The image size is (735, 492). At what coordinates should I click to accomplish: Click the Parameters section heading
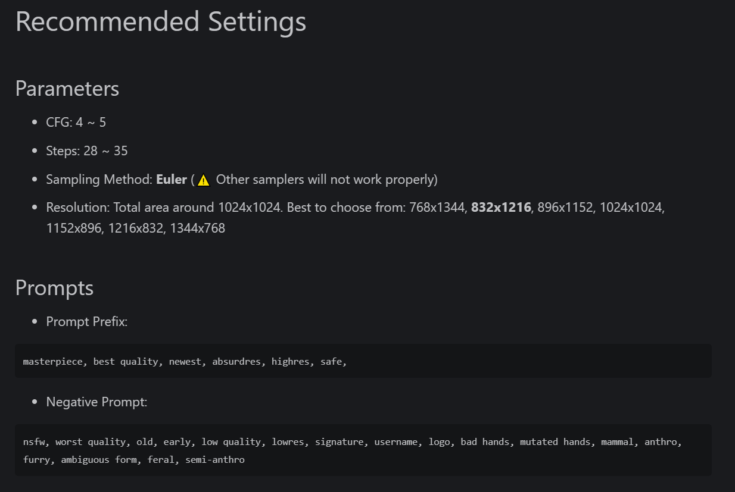pyautogui.click(x=67, y=89)
